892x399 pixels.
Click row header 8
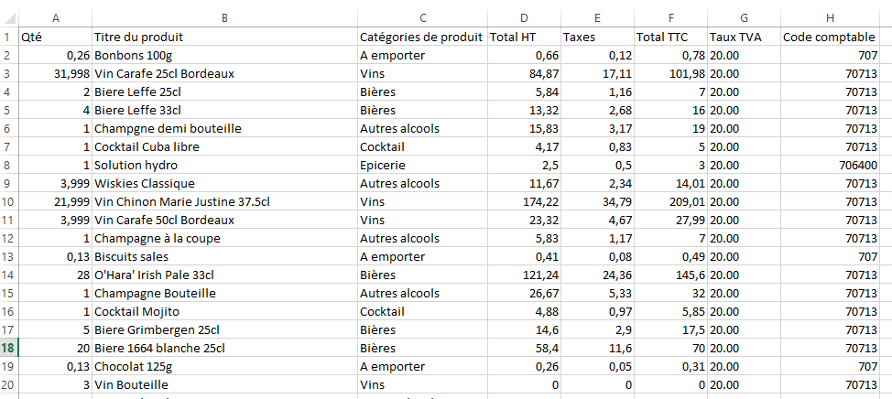pyautogui.click(x=8, y=165)
